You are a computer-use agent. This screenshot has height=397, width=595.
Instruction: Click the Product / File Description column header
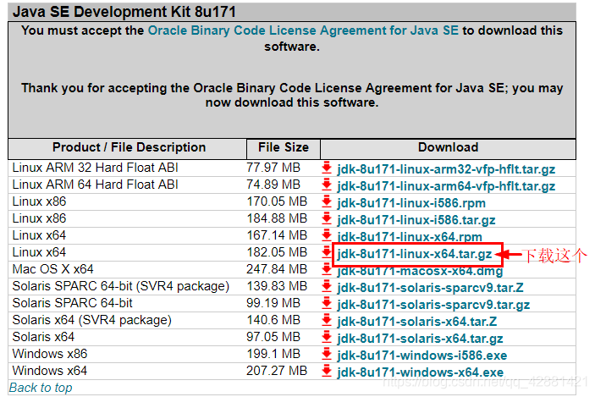129,147
